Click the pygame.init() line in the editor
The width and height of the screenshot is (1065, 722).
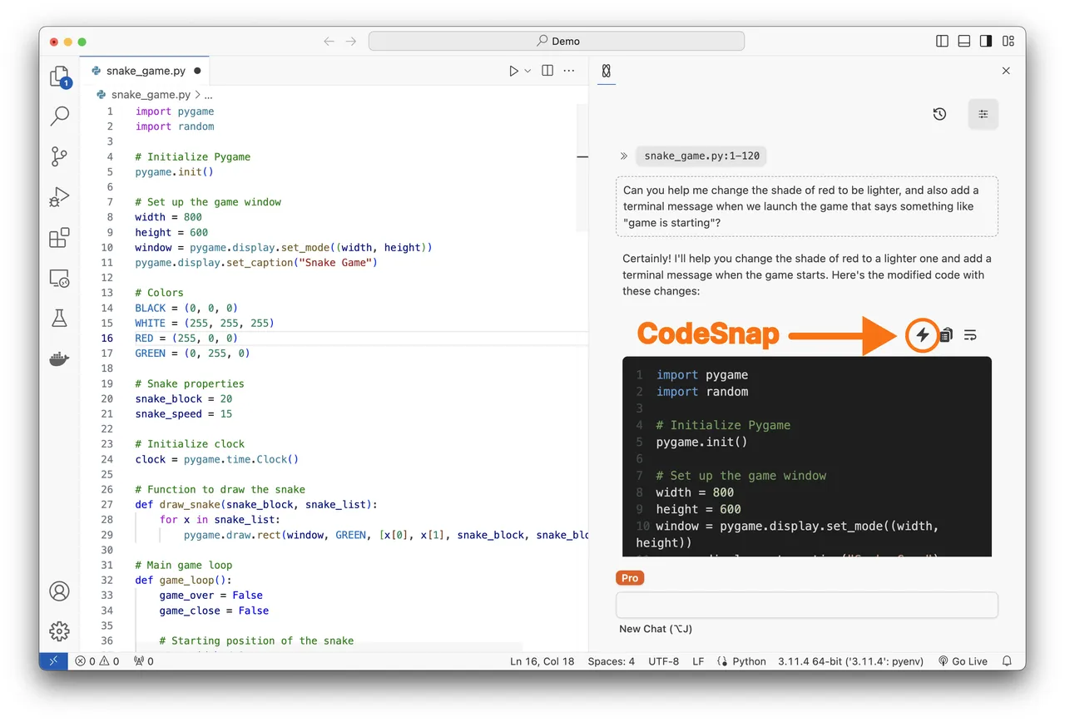(x=174, y=172)
